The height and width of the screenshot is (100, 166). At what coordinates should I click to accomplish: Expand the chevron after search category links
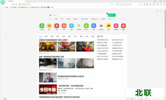(x=114, y=19)
